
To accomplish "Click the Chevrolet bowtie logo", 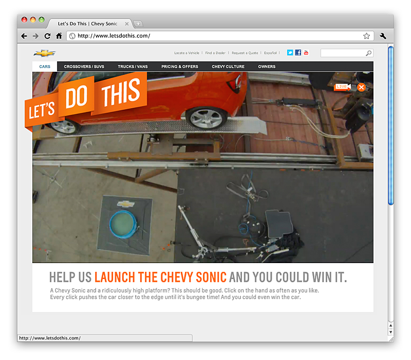I will click(45, 53).
